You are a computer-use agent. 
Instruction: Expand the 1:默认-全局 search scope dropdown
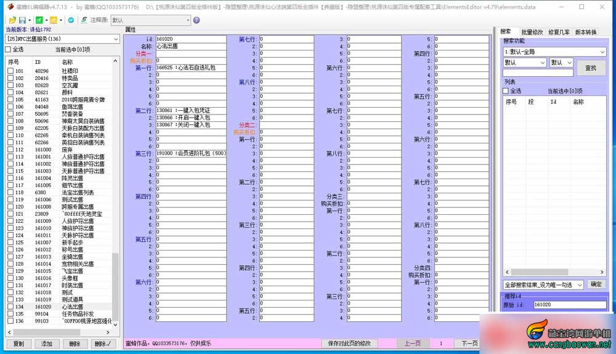554,52
